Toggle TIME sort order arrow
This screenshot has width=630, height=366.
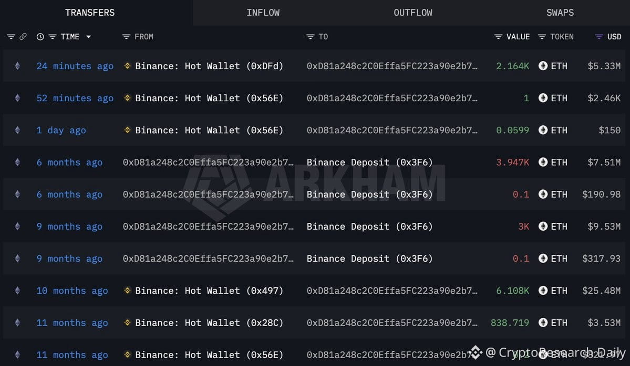click(x=88, y=37)
